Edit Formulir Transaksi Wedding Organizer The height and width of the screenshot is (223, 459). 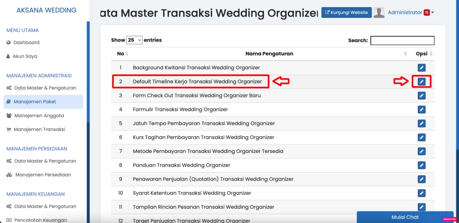tap(421, 109)
